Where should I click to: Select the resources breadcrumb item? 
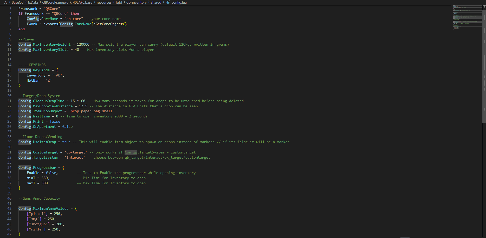pos(104,2)
